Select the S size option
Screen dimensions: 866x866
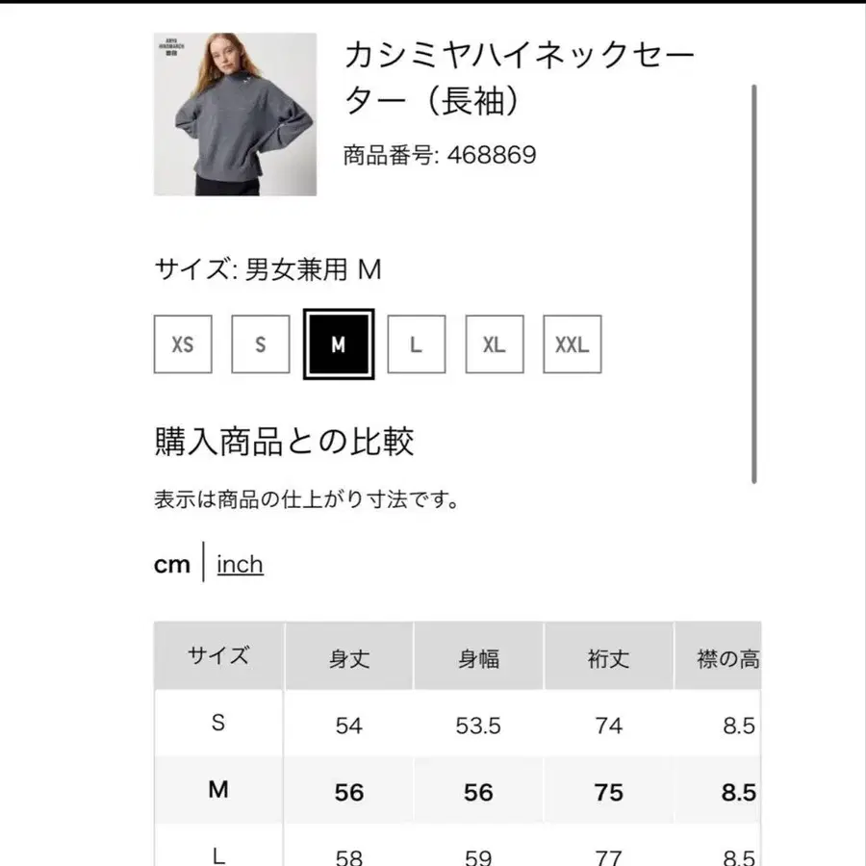260,344
